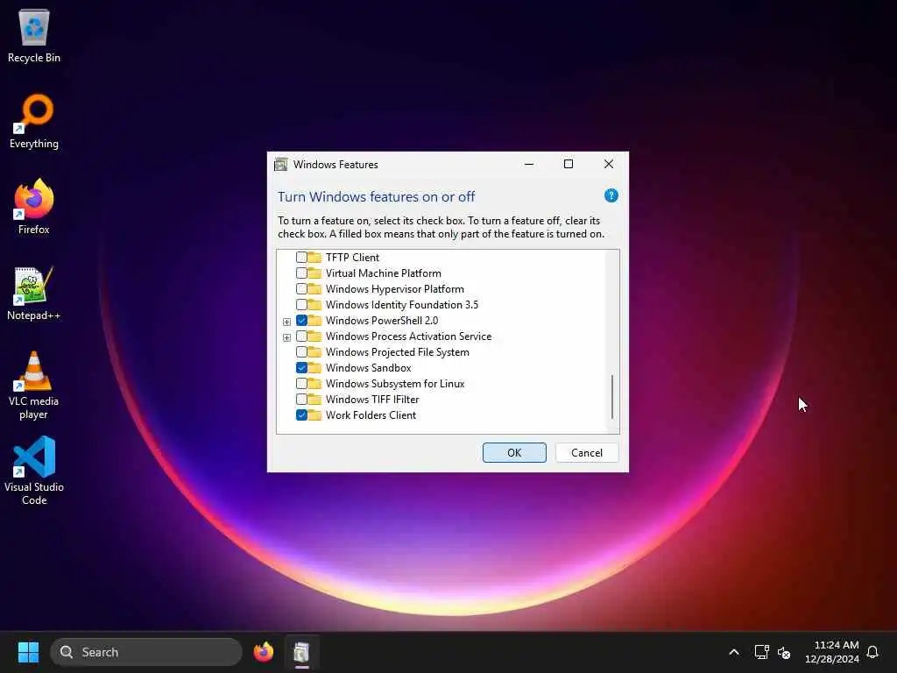This screenshot has height=673, width=897.
Task: Select the Work Folders Client label
Action: [x=371, y=414]
